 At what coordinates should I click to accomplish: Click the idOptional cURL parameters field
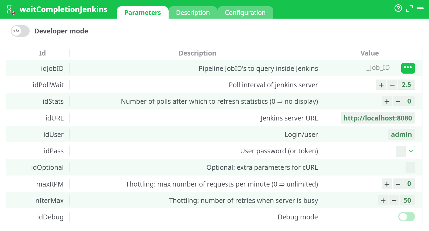pyautogui.click(x=410, y=168)
